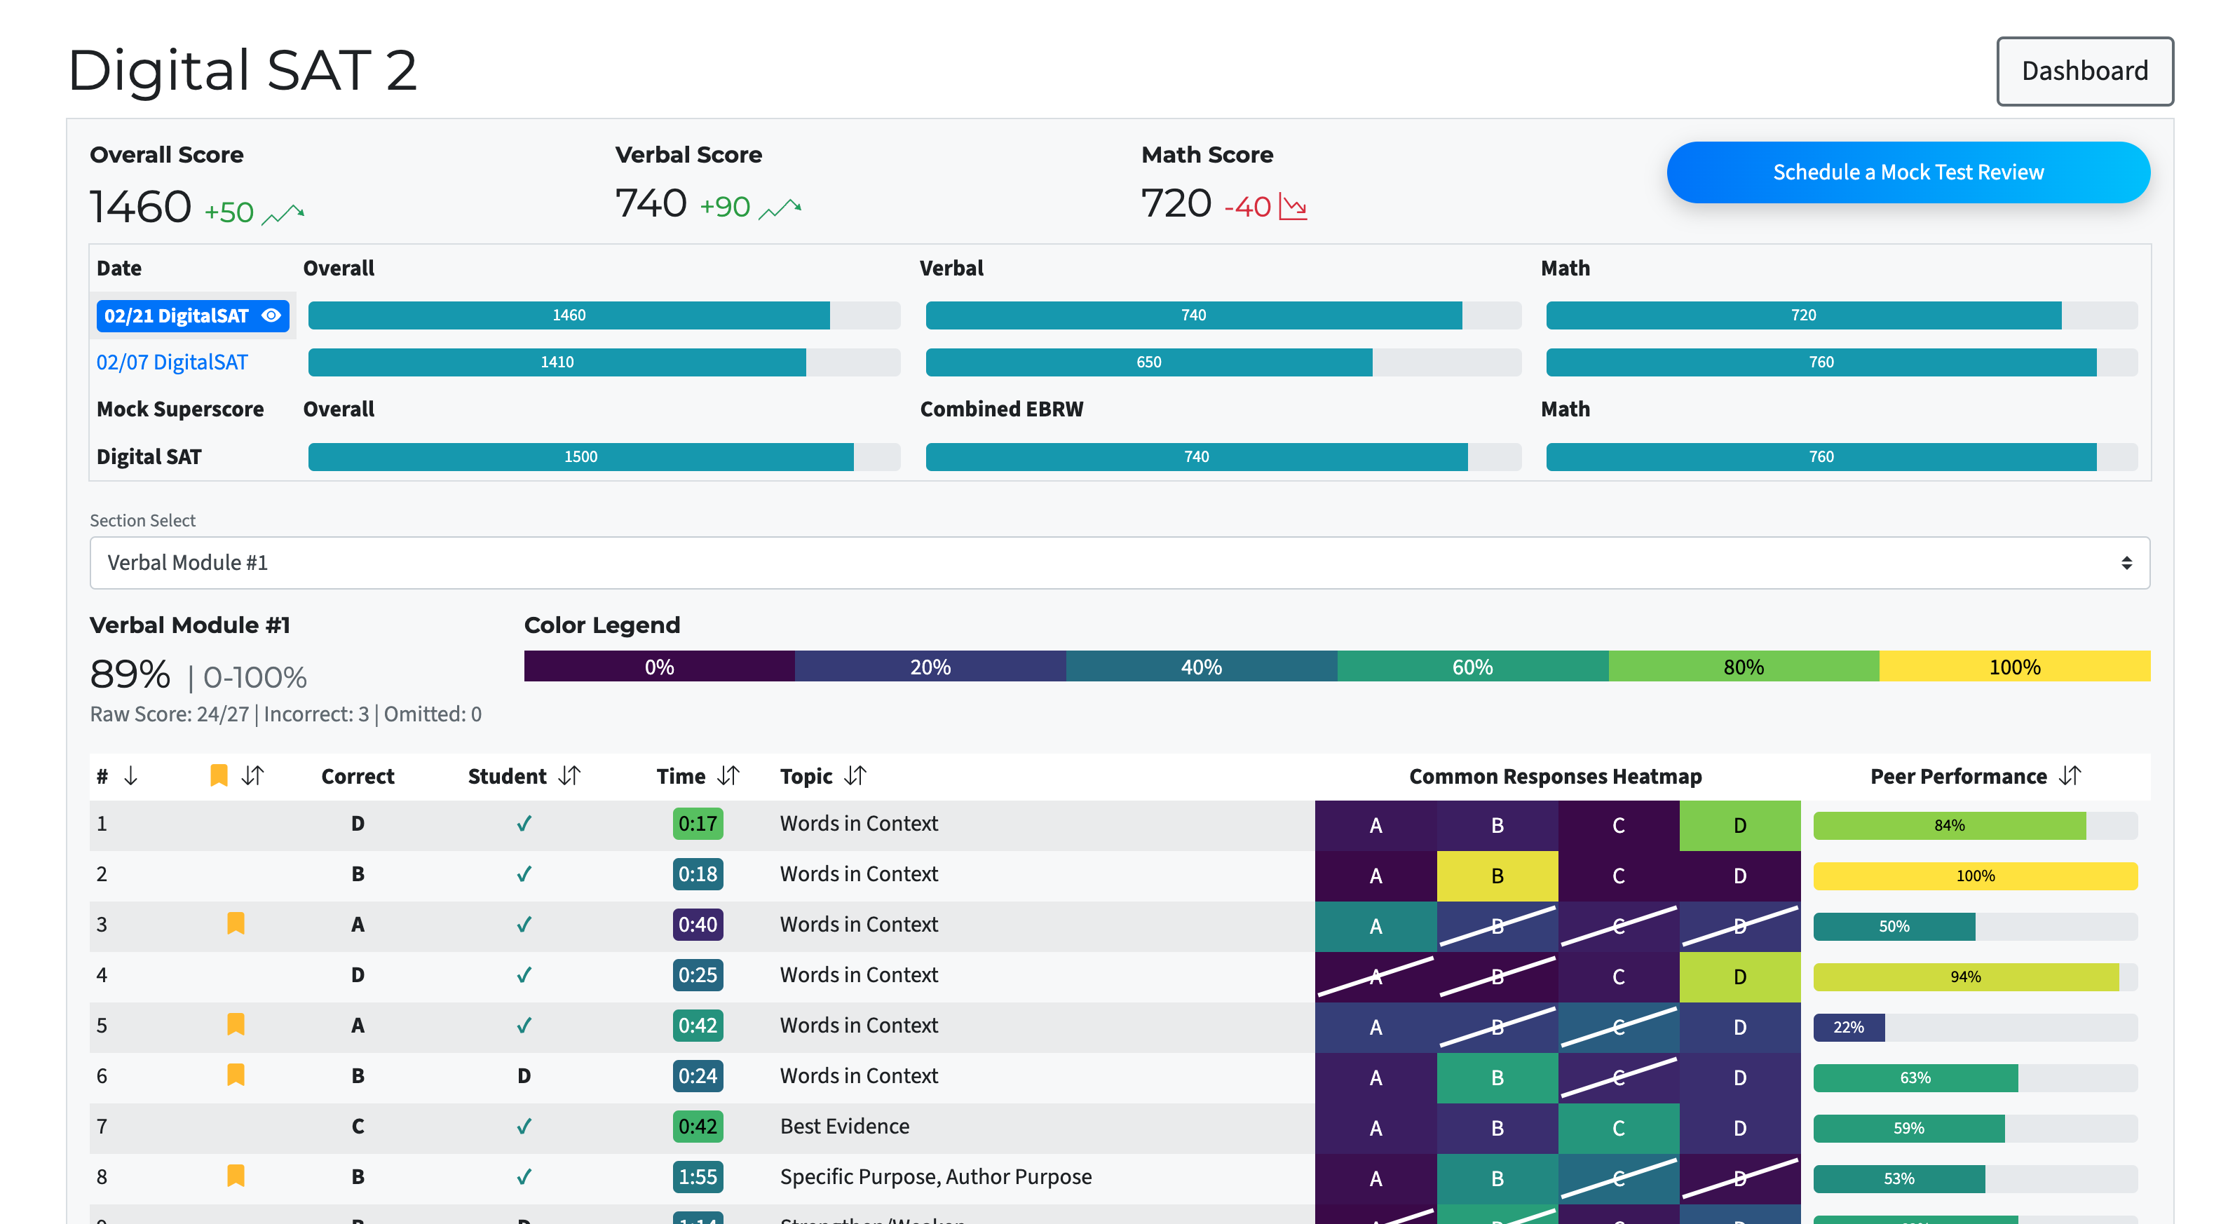
Task: Toggle bookmark on question 8
Action: tap(235, 1176)
